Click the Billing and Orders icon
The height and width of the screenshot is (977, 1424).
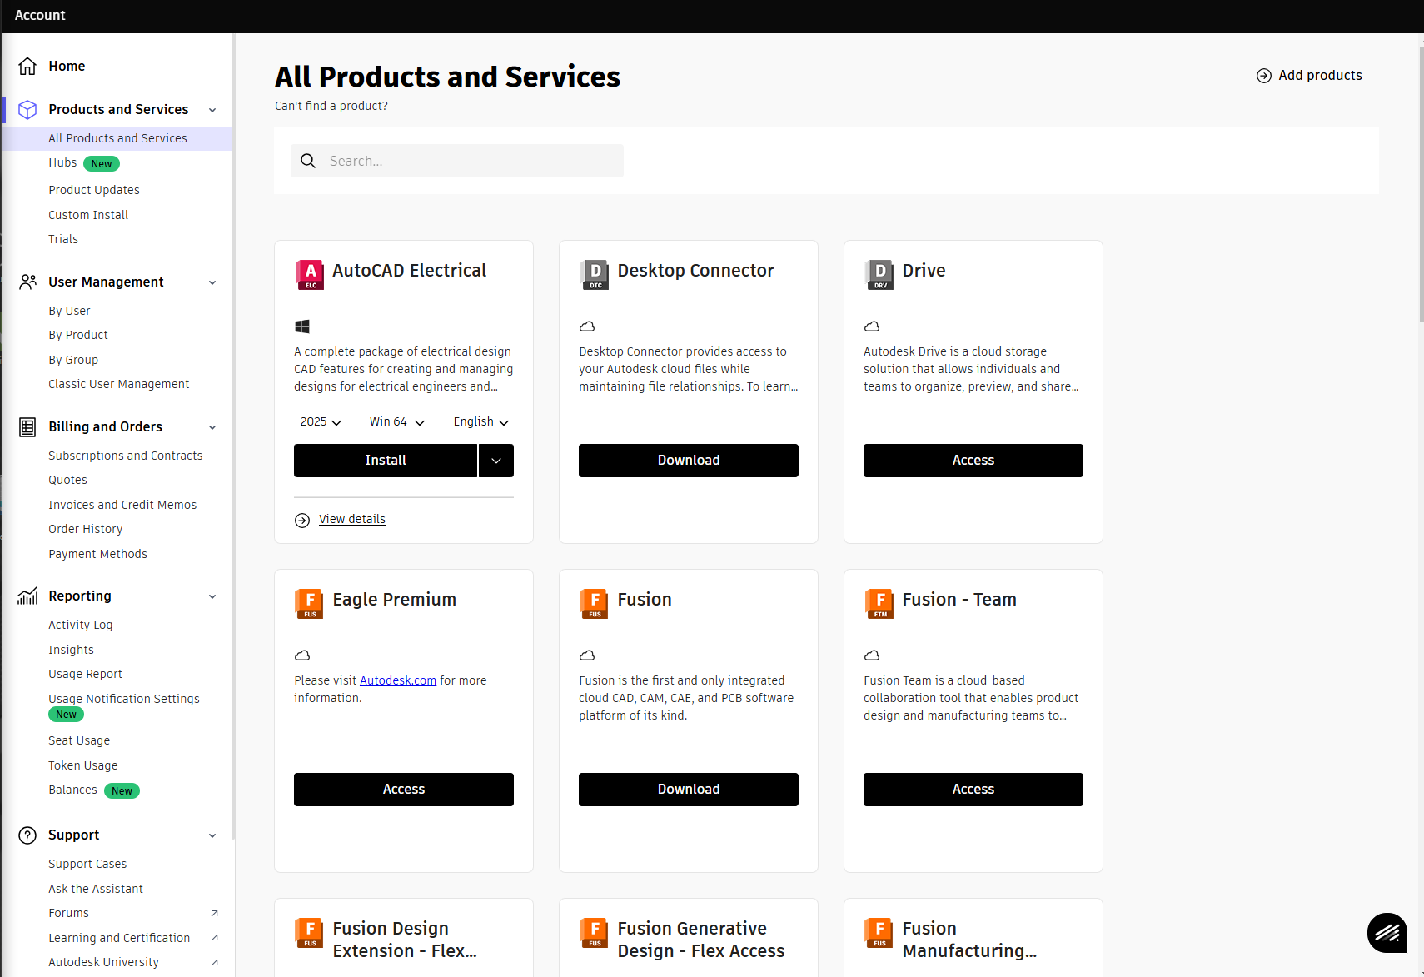pyautogui.click(x=27, y=427)
